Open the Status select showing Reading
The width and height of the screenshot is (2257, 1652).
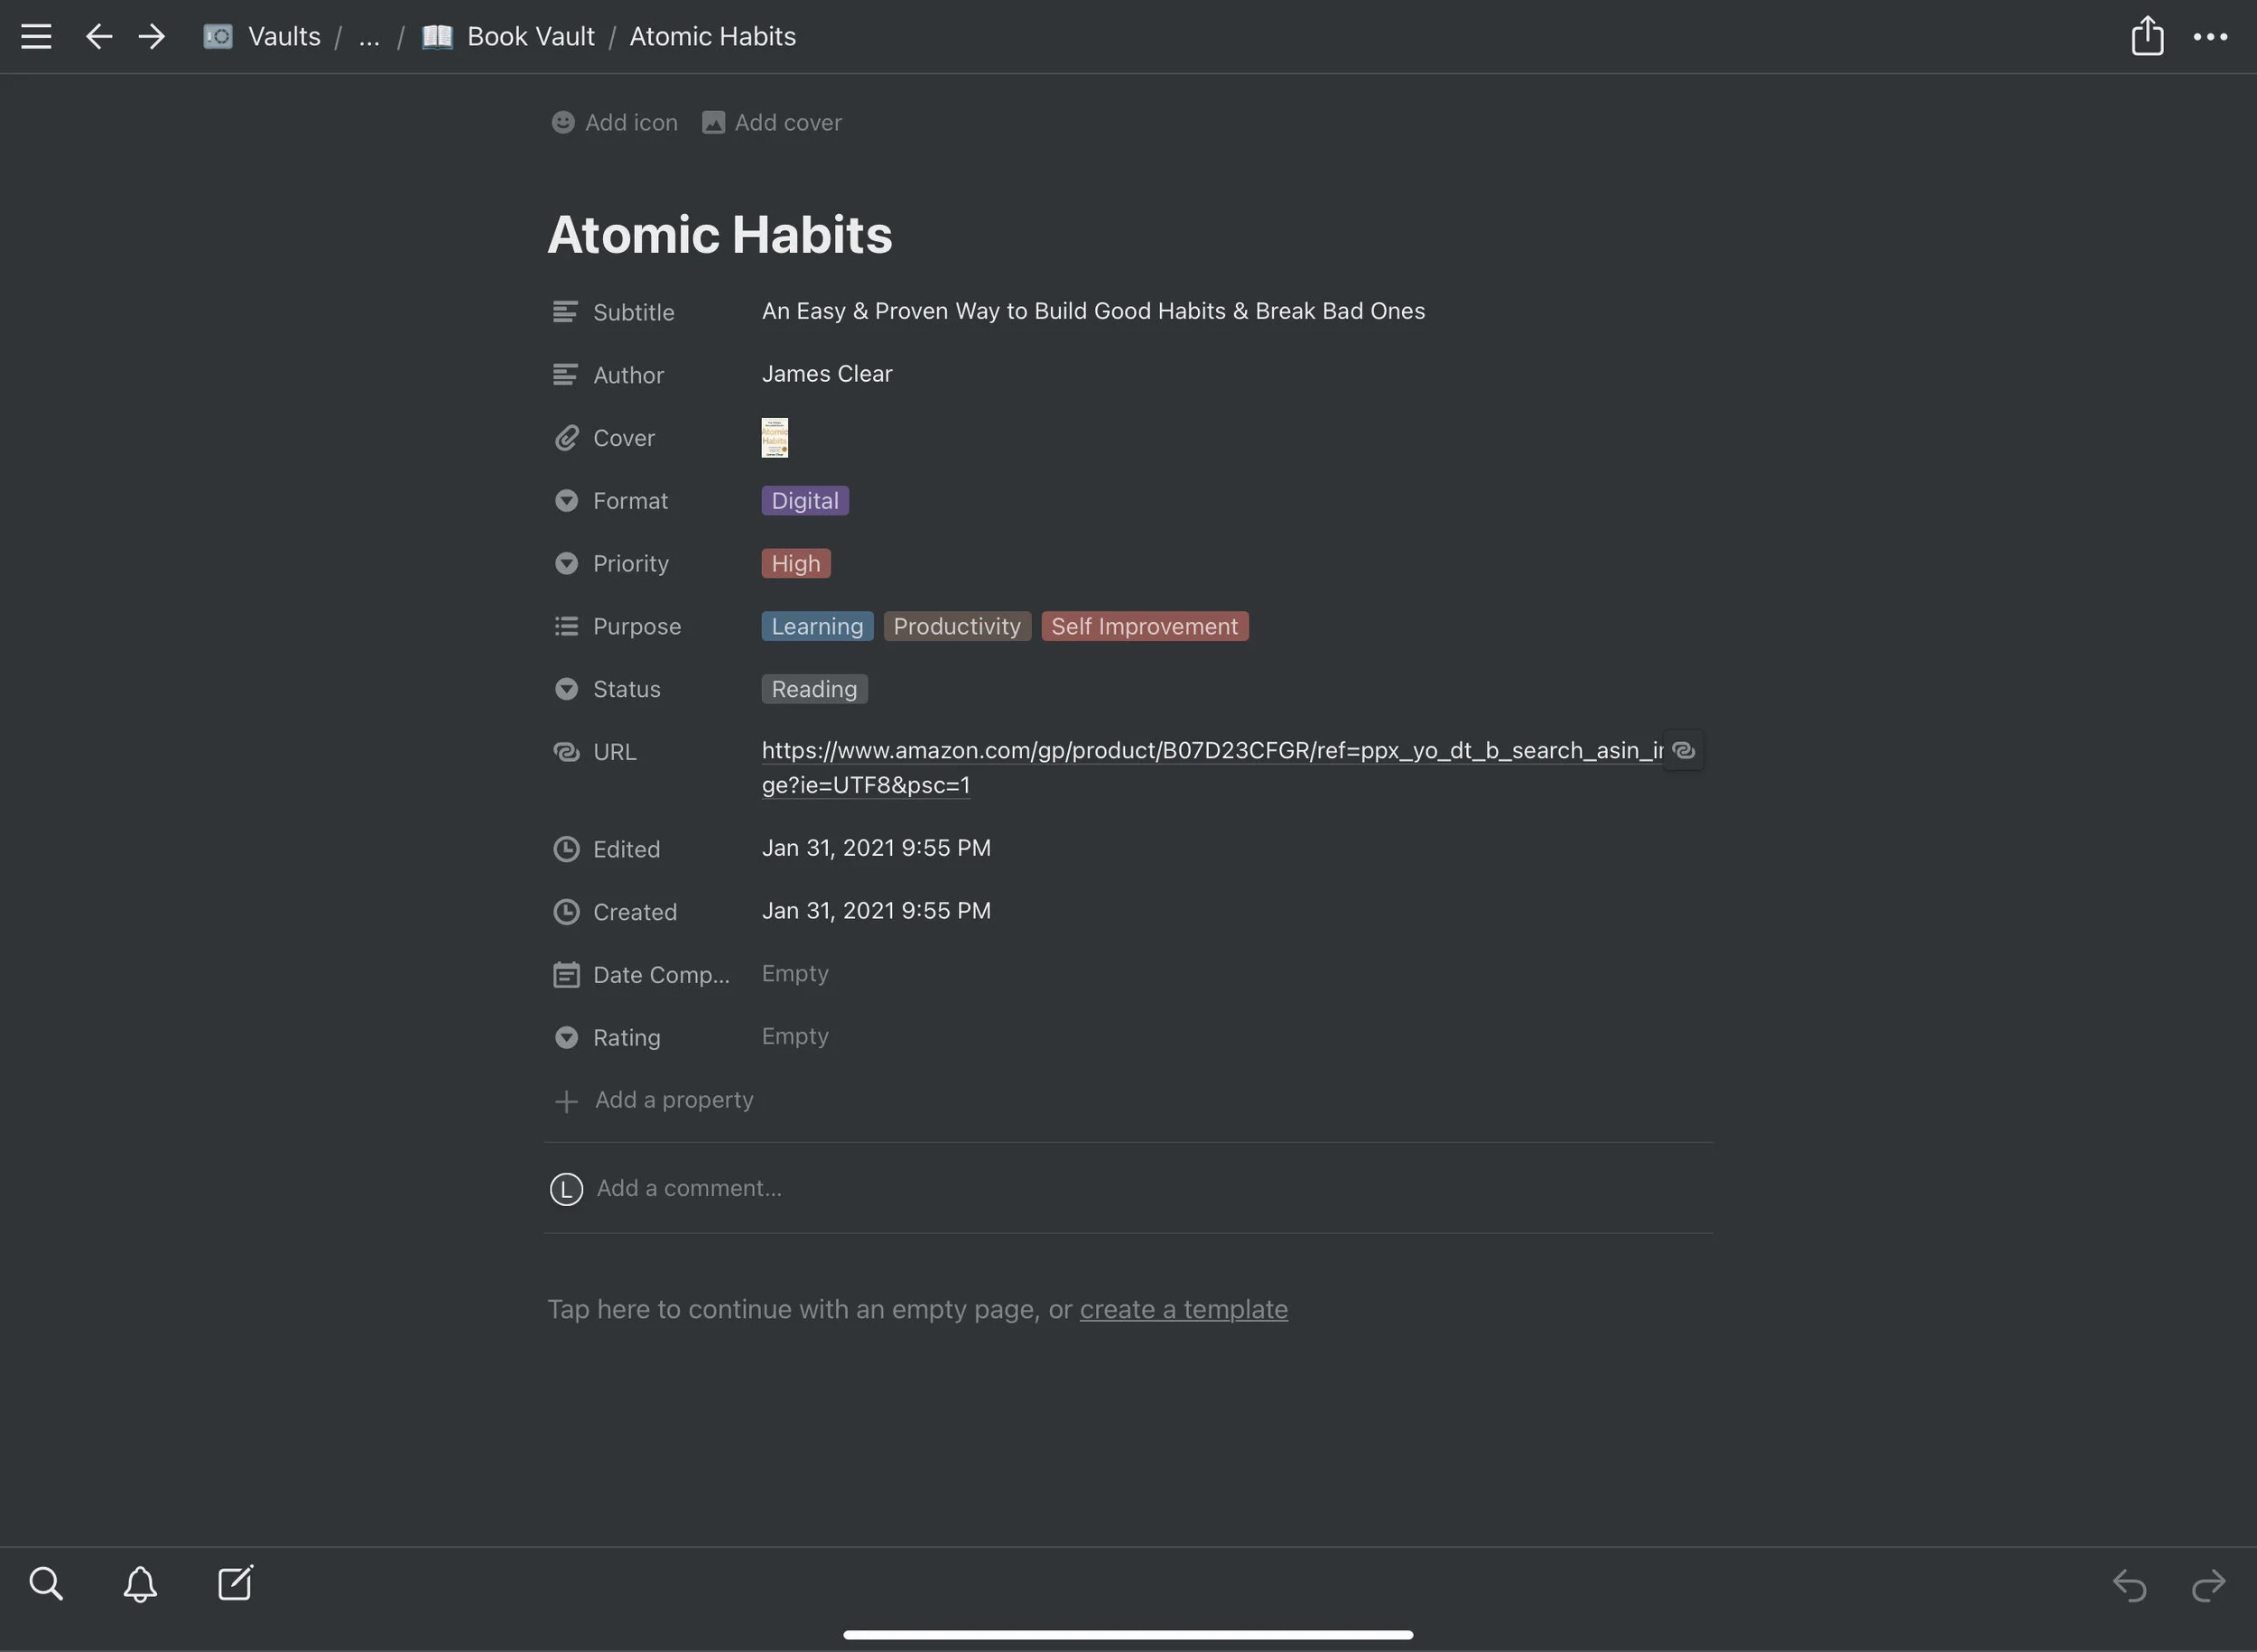(x=813, y=689)
